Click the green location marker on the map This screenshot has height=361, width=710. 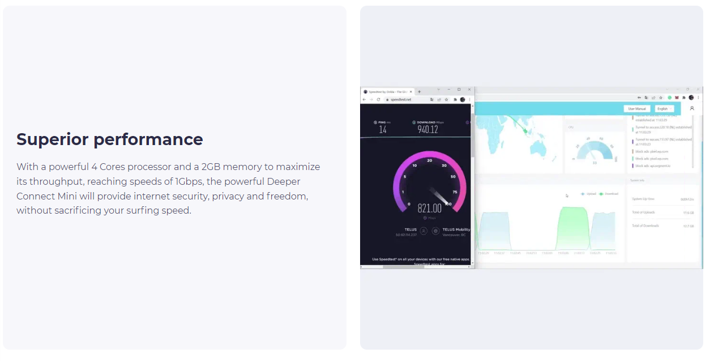click(525, 131)
